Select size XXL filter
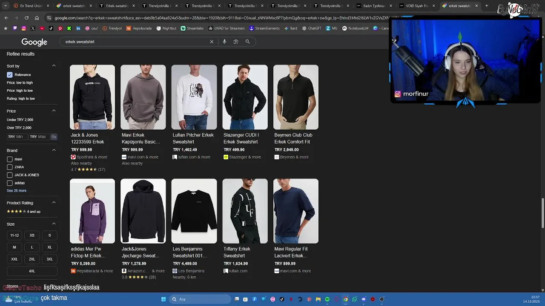Image resolution: width=545 pixels, height=306 pixels. coord(14,259)
